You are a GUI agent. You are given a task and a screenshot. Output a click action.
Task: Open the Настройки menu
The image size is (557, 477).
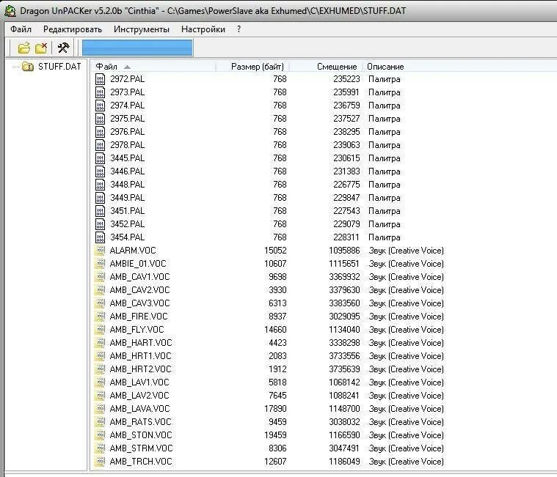pyautogui.click(x=203, y=29)
